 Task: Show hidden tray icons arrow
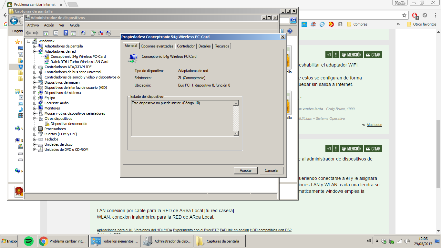[x=377, y=241]
